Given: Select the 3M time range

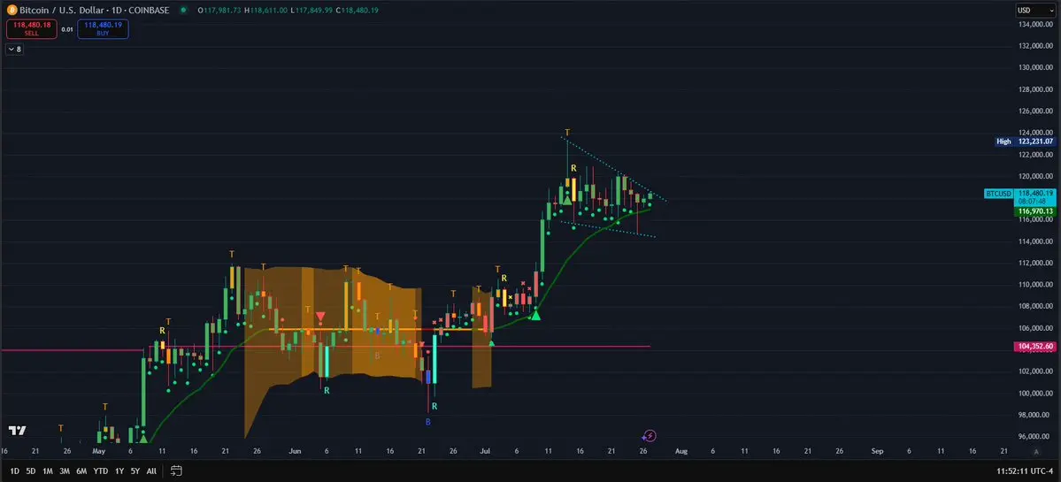Looking at the screenshot, I should click(x=65, y=471).
